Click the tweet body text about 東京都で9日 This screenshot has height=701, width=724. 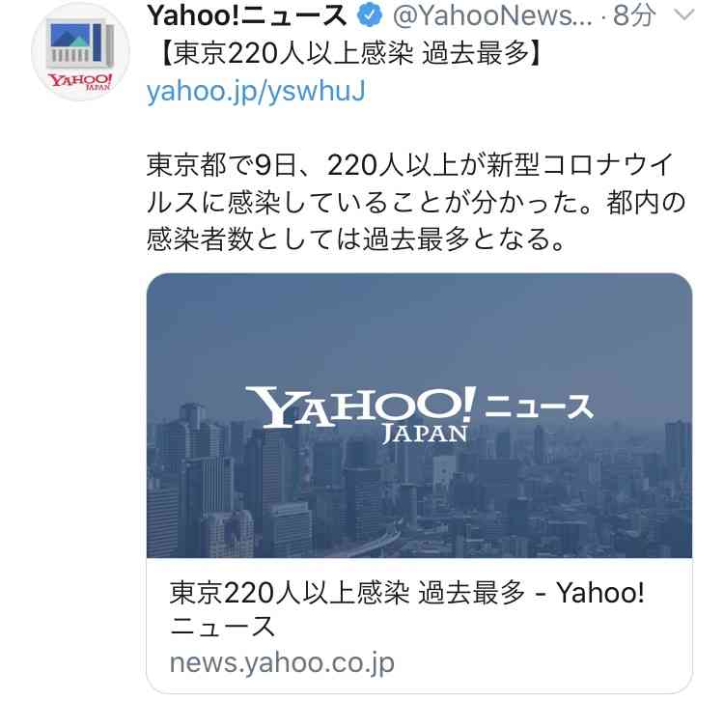tap(415, 202)
